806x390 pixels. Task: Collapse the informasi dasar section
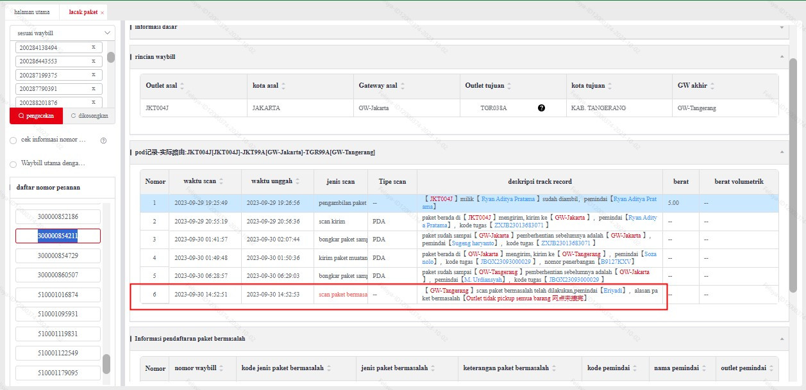[x=781, y=28]
